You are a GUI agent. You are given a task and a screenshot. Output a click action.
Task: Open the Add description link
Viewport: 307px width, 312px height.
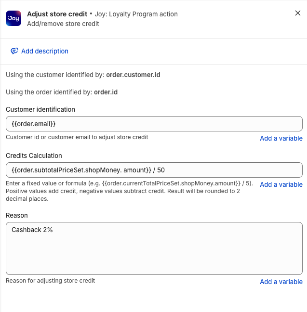point(45,51)
